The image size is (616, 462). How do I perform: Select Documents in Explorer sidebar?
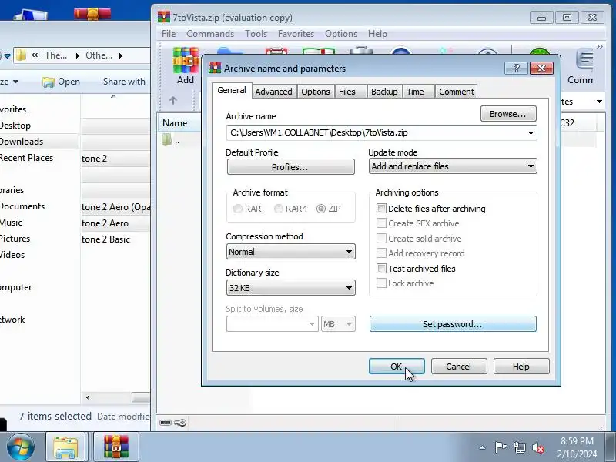(x=22, y=206)
